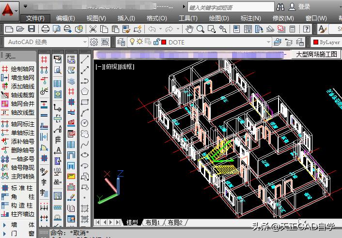Select 绘制轴网 draw grid tool

point(18,69)
